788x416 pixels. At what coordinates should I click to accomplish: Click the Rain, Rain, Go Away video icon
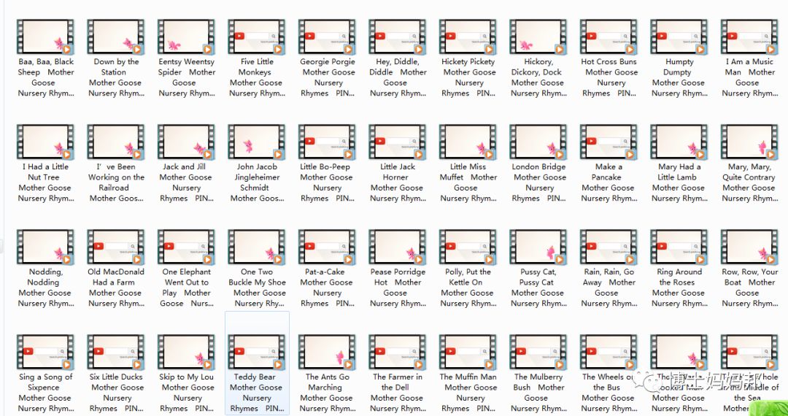coord(608,247)
